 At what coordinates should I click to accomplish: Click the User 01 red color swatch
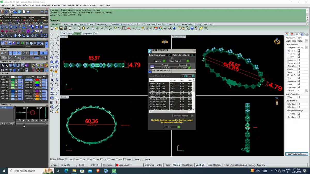tap(37, 80)
